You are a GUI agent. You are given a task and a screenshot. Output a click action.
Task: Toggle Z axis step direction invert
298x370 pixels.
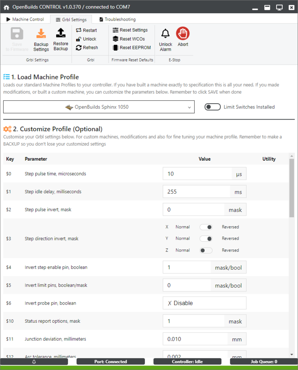206,250
